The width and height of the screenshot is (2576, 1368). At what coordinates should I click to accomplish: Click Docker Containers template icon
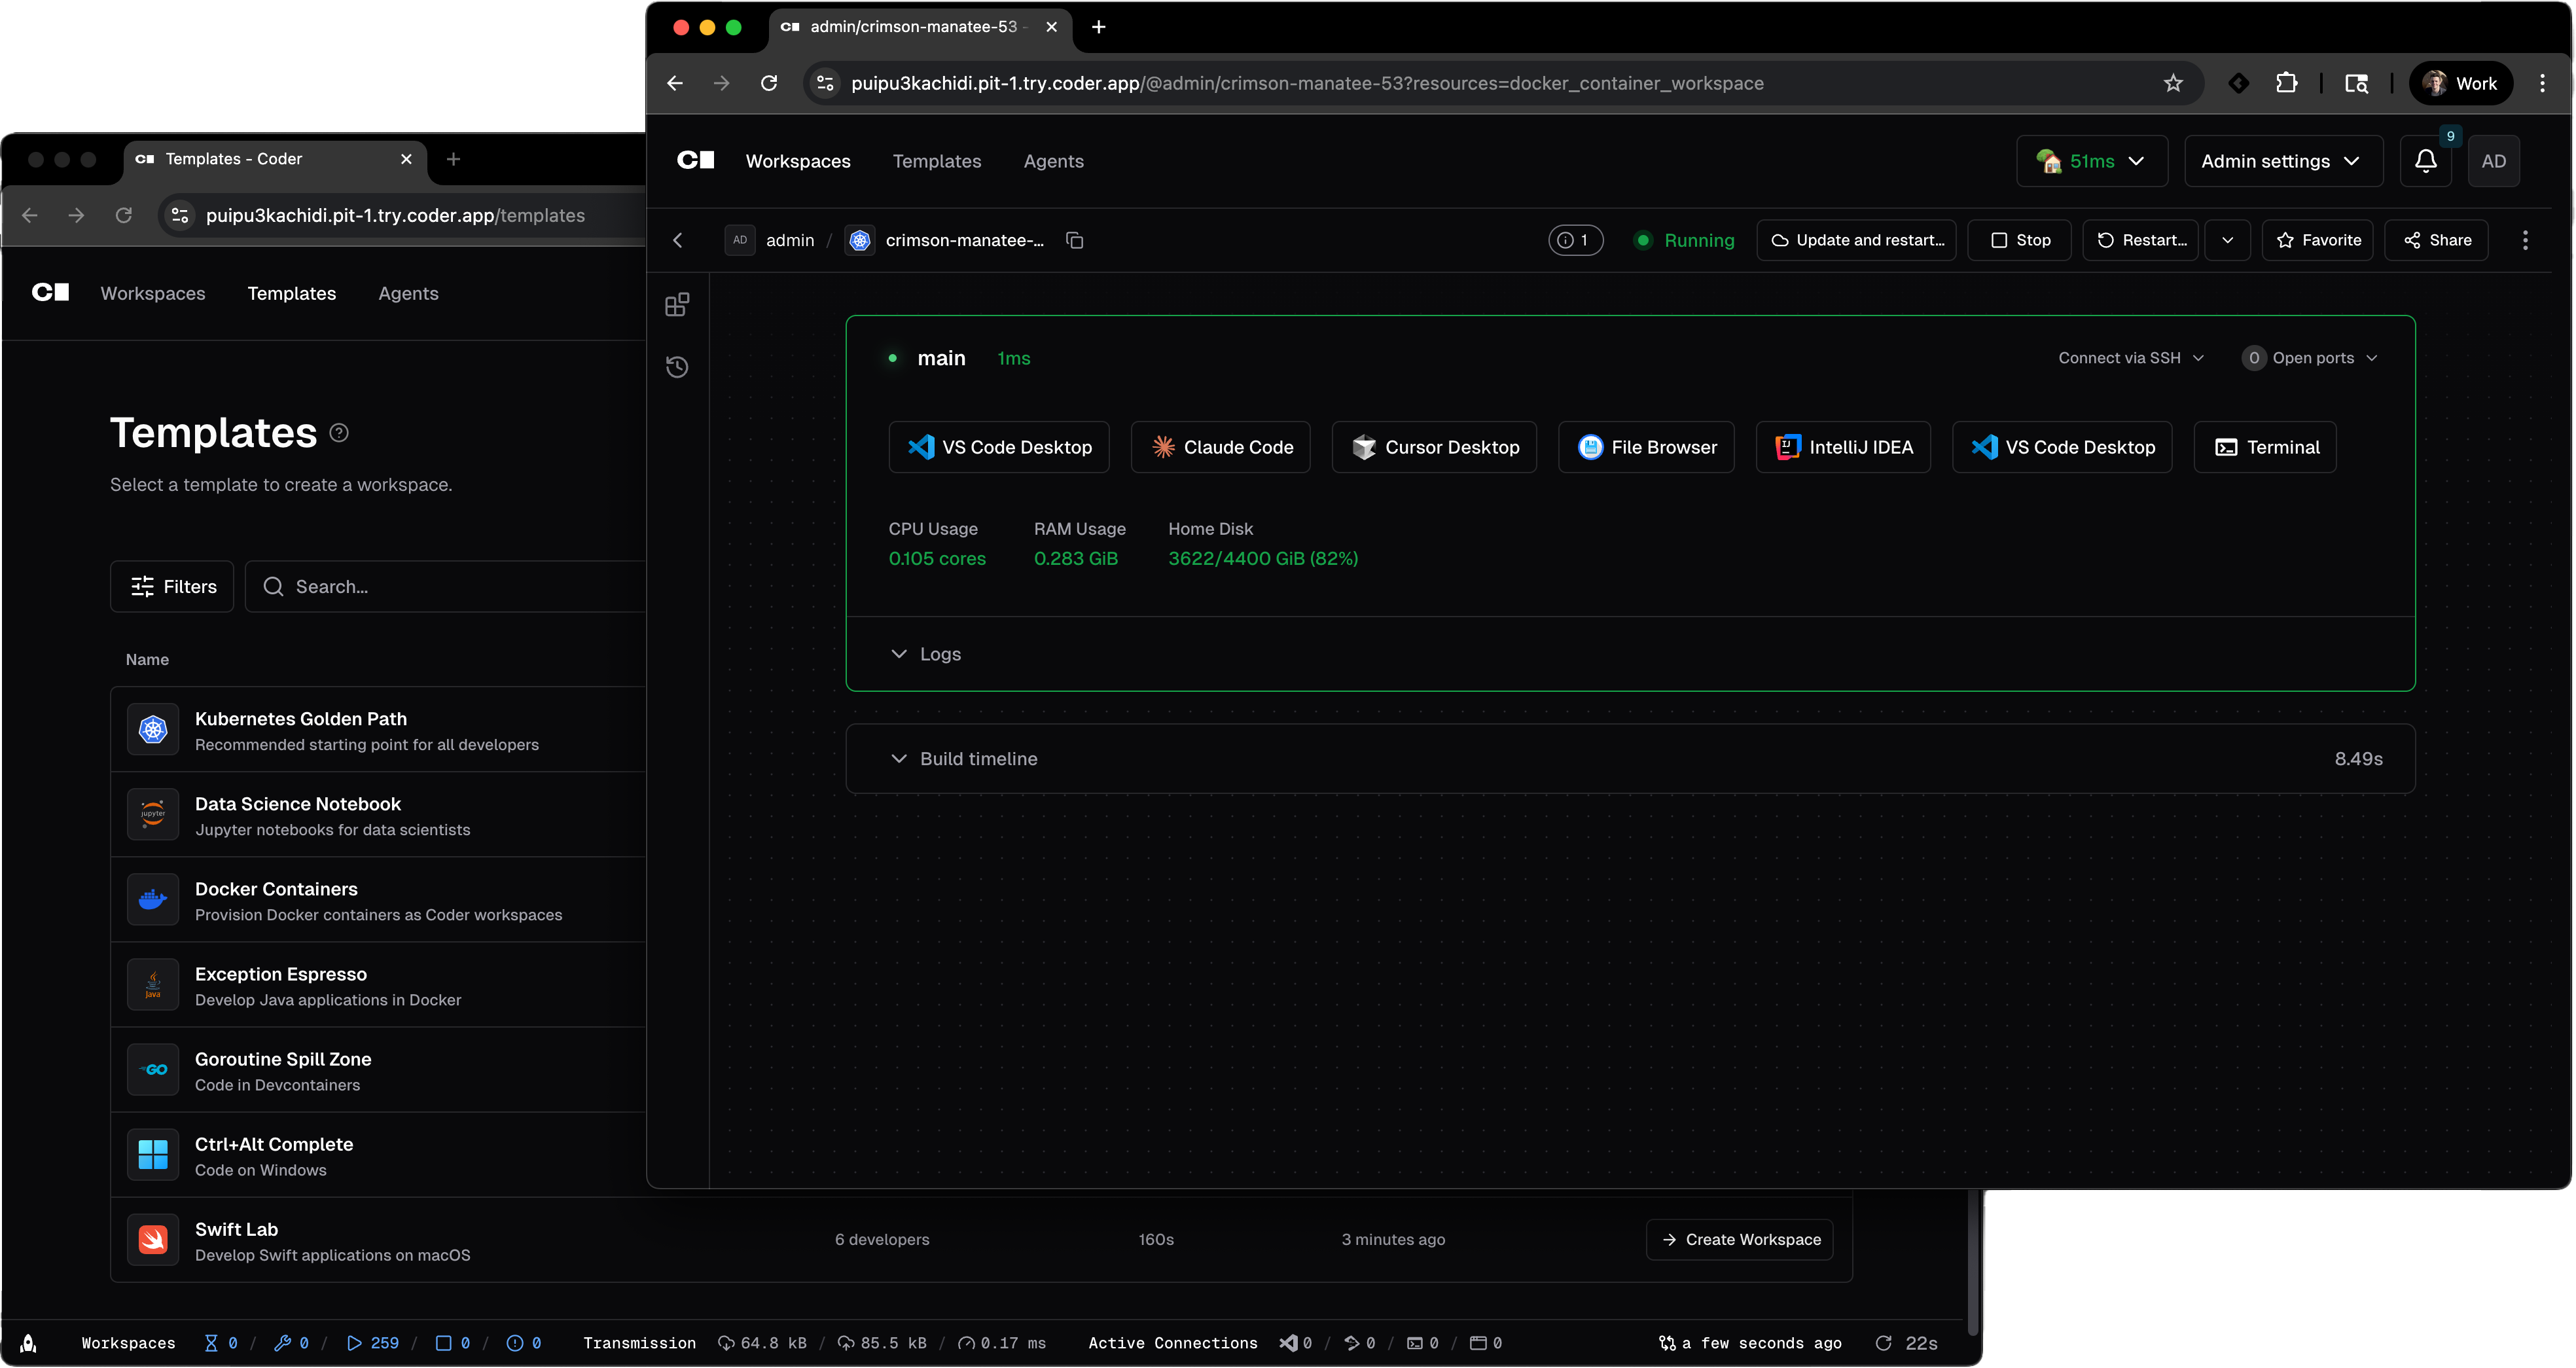tap(152, 900)
